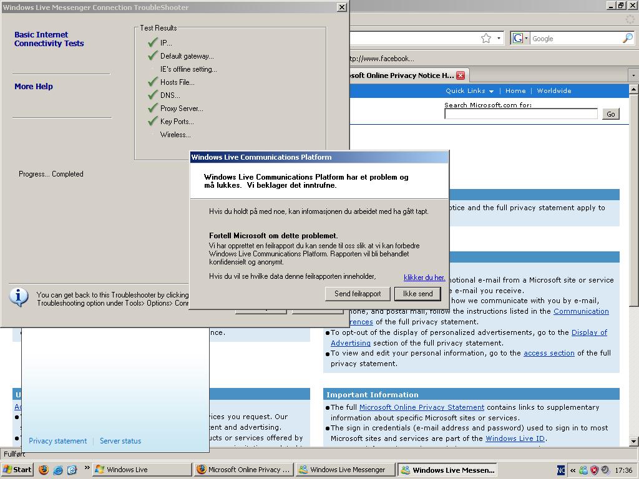Open the Google search engine selector

520,38
